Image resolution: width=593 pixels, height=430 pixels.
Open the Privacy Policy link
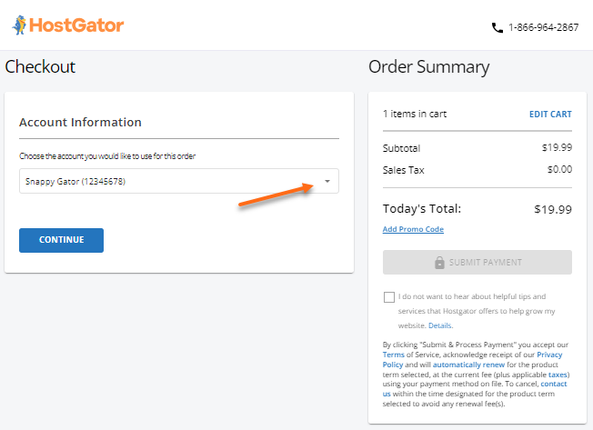point(548,355)
